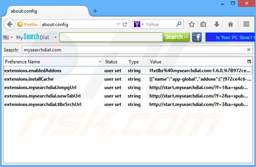Select the extensions.enabledAddons preference row
Viewport: 256px width, 167px height.
128,70
